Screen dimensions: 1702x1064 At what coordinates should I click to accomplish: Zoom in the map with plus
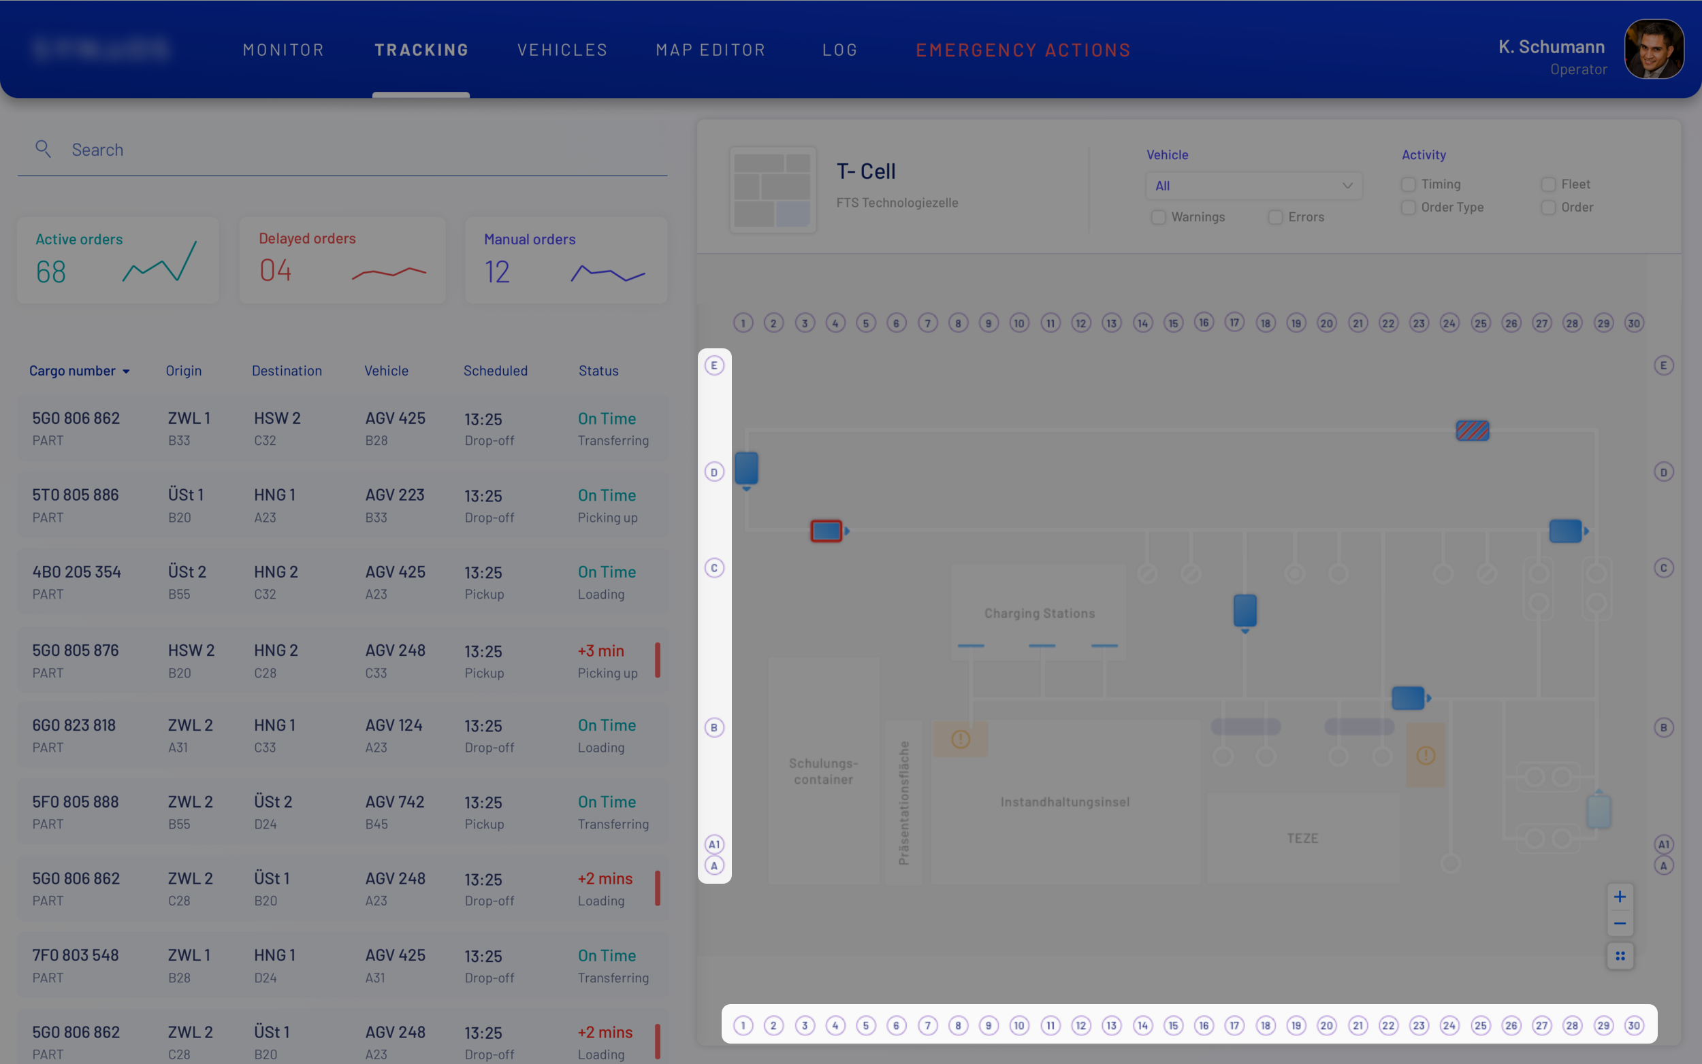1620,897
